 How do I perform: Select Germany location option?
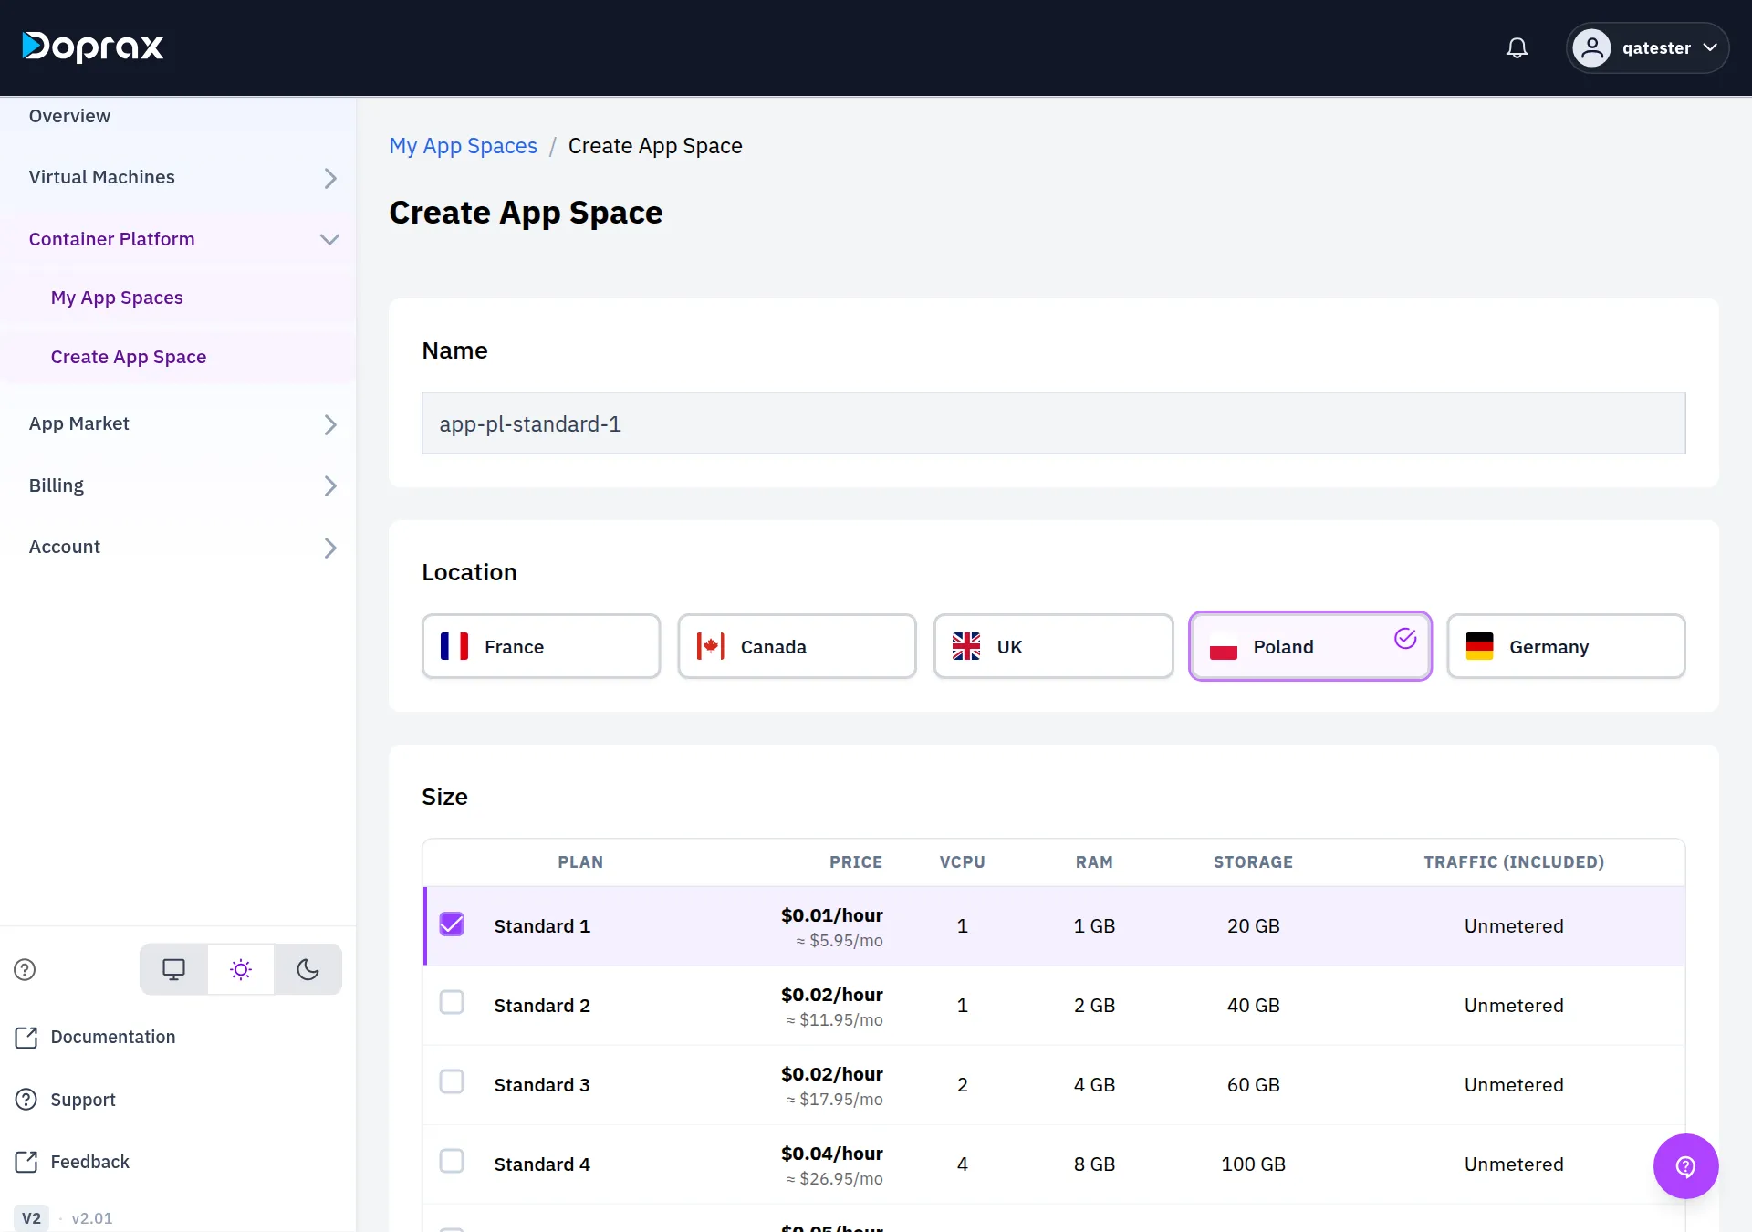[1566, 646]
